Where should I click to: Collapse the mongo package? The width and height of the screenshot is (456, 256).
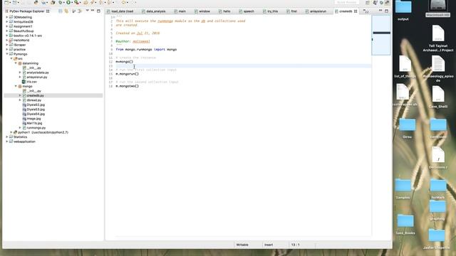pyautogui.click(x=16, y=87)
